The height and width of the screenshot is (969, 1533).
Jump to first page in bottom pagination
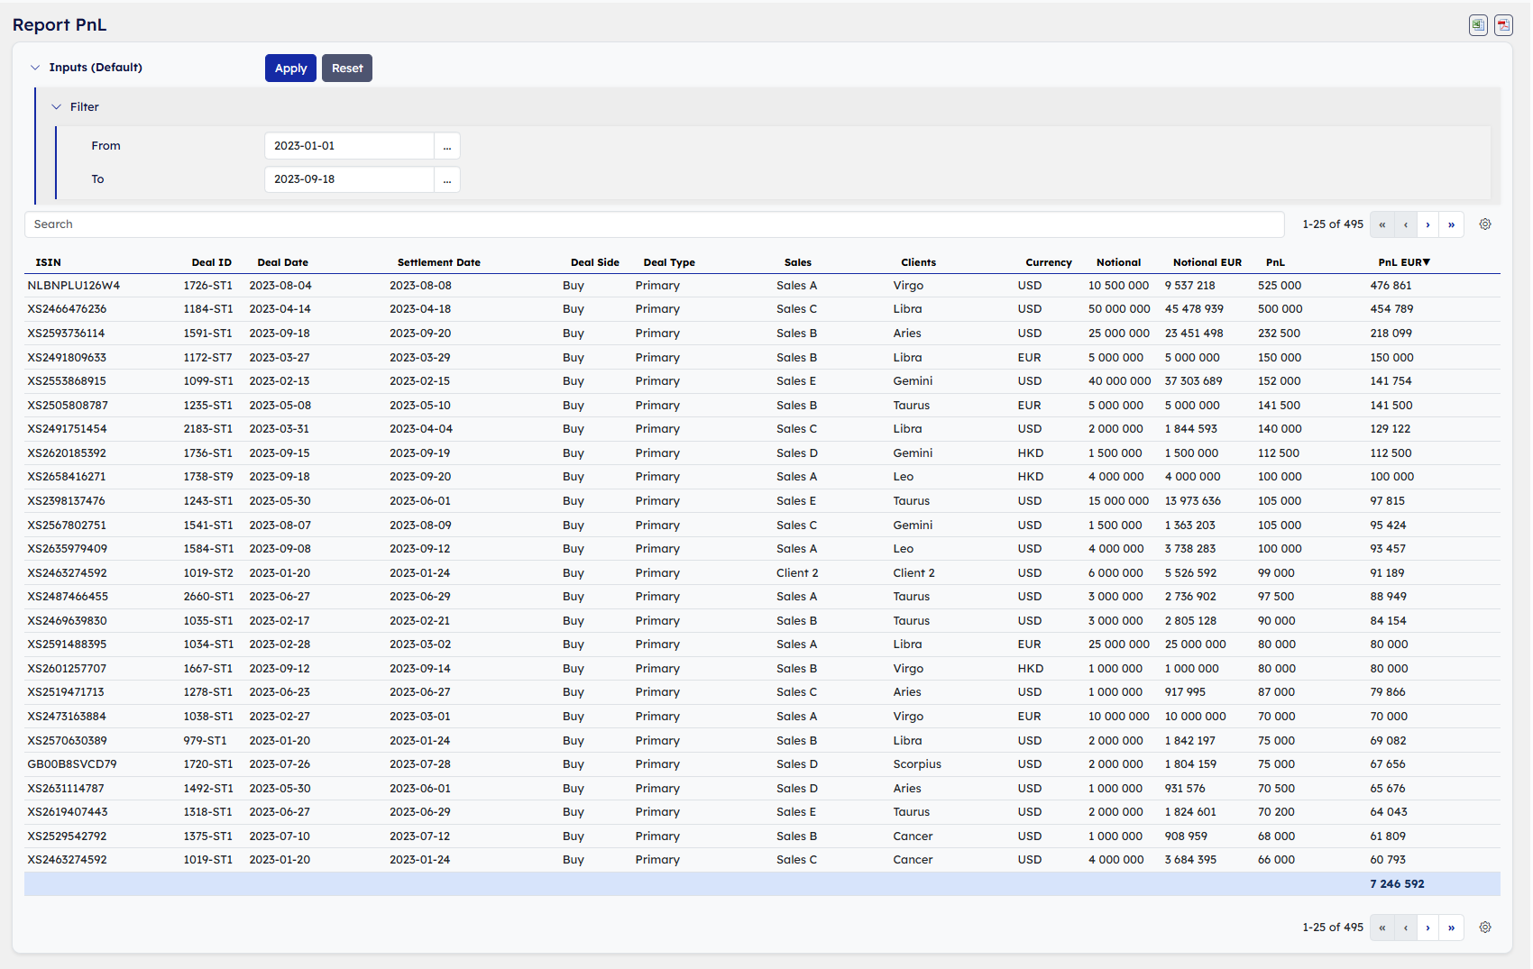pyautogui.click(x=1382, y=928)
